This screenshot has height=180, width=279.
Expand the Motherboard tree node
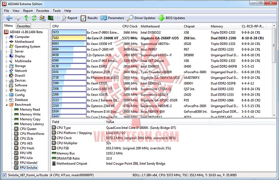[7, 42]
